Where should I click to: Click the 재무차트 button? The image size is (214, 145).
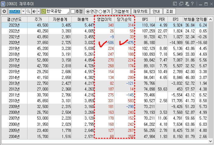pos(140,11)
